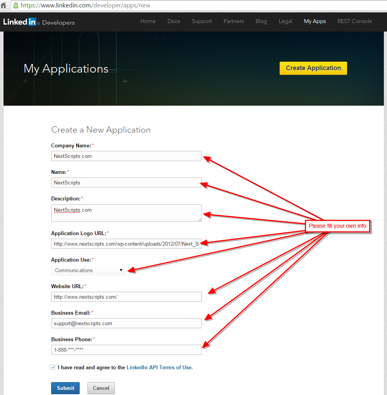387x395 pixels.
Task: Open the REST Console nav item
Action: click(355, 21)
